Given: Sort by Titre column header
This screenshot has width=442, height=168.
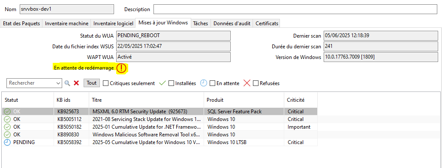Looking at the screenshot, I should pyautogui.click(x=146, y=100).
